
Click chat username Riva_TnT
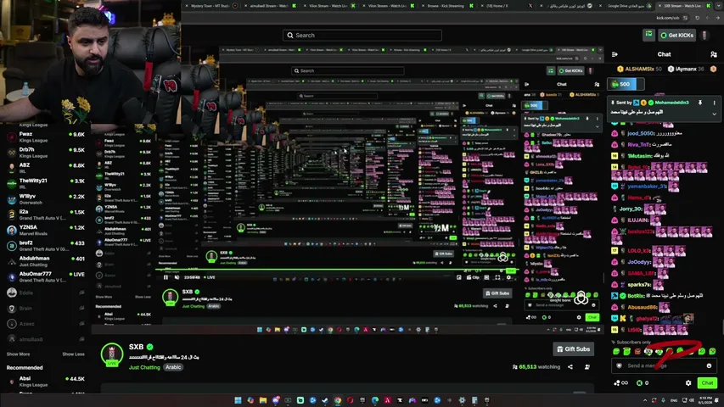point(639,144)
